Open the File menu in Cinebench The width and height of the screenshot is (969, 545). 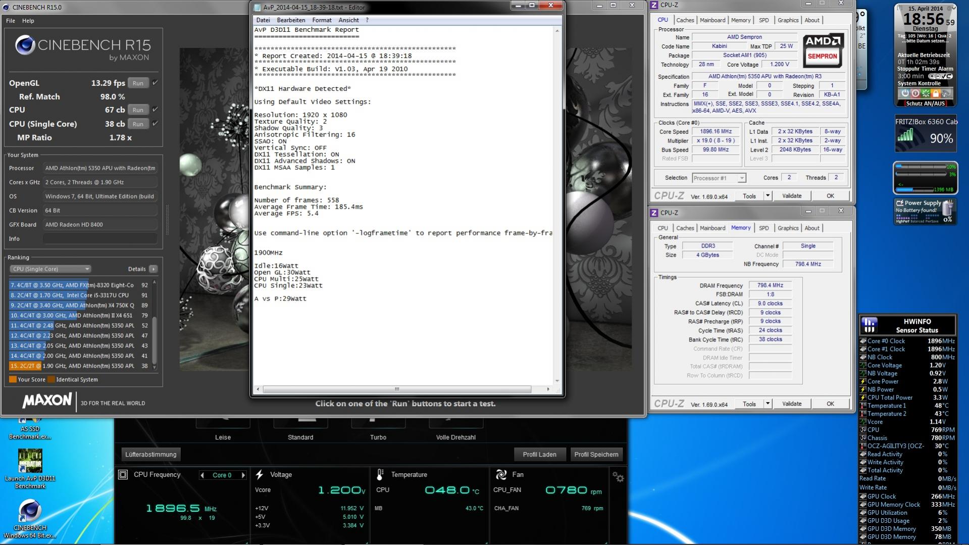pos(11,21)
